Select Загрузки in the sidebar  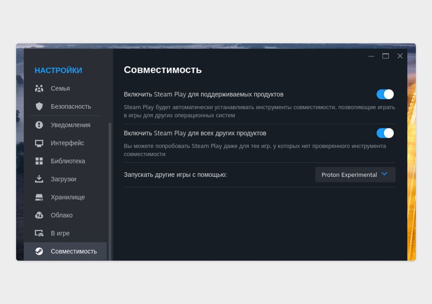65,179
